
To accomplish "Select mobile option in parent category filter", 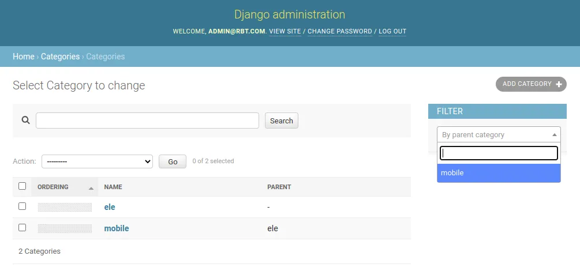I will pyautogui.click(x=499, y=172).
